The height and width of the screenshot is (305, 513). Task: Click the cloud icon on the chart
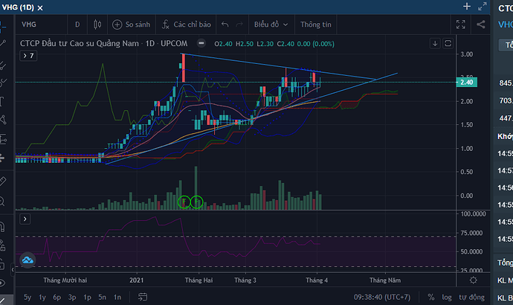28,260
